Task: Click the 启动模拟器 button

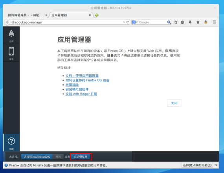Action: coord(81,157)
